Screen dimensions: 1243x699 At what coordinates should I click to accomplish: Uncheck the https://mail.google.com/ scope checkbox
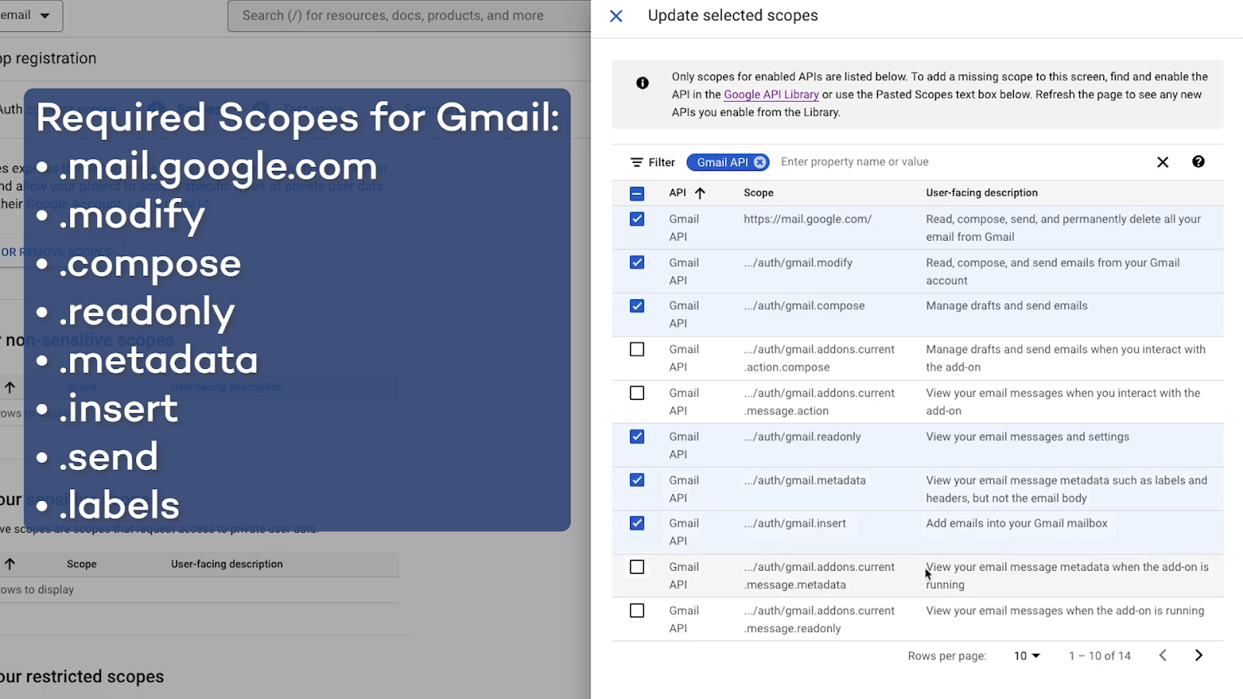coord(637,219)
